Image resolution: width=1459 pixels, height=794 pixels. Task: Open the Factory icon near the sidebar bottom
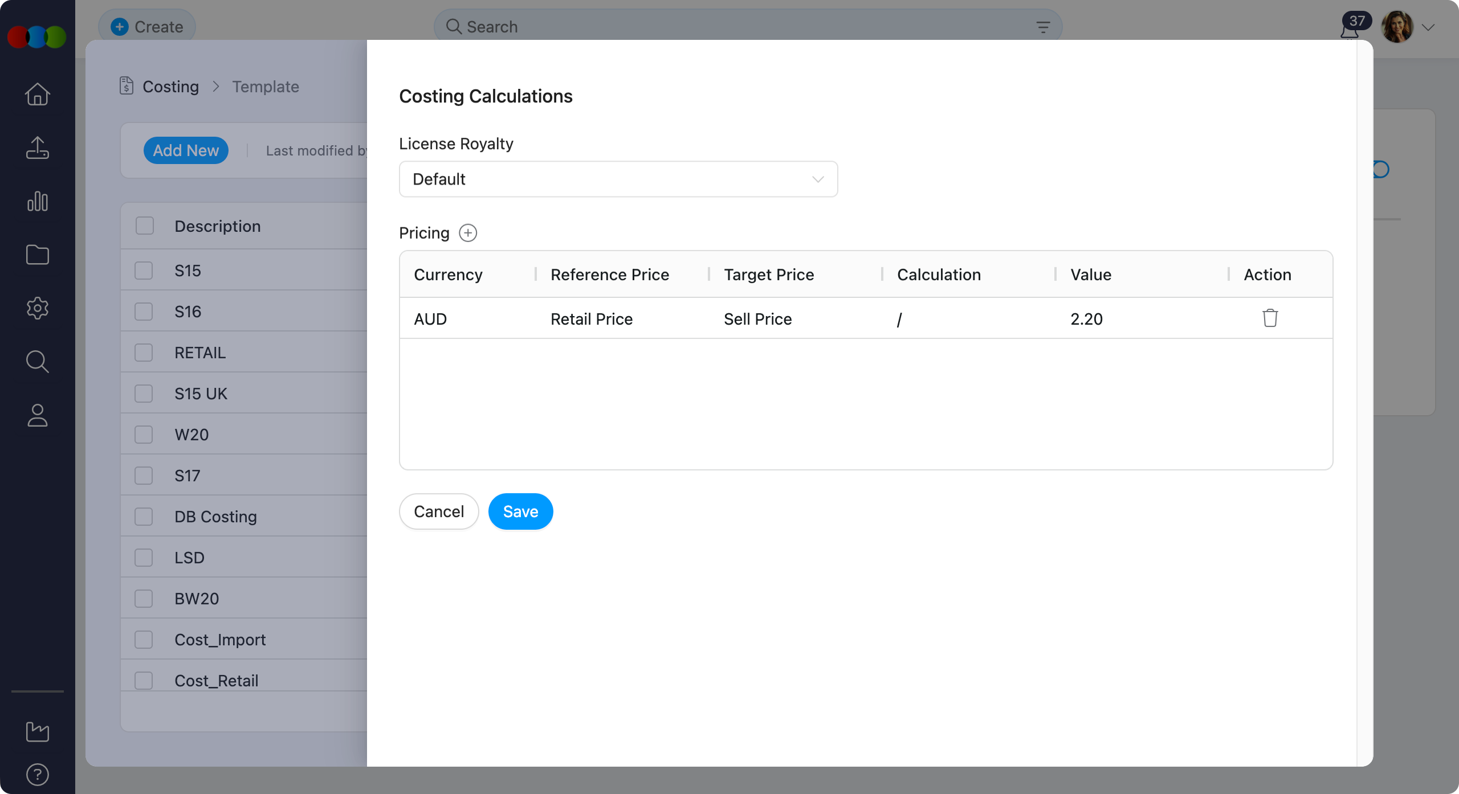pyautogui.click(x=37, y=732)
